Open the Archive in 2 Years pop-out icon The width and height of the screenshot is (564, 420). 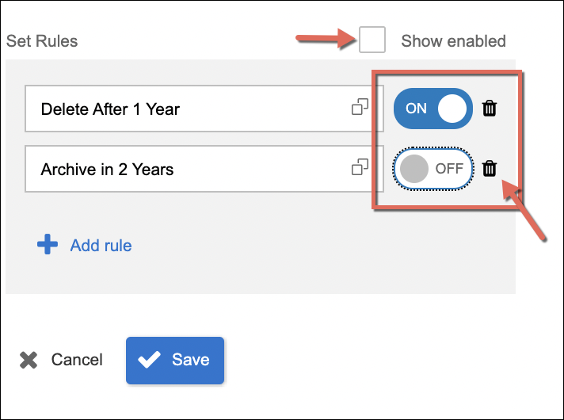[x=360, y=167]
